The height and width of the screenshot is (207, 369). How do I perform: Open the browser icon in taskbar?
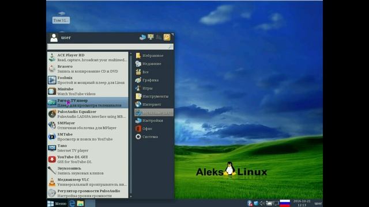71,203
